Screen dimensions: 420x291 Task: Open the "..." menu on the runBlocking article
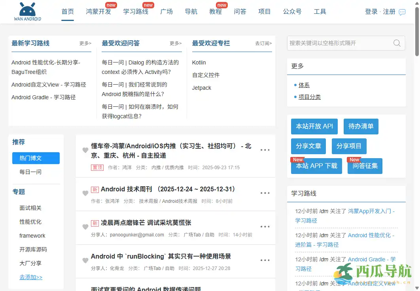[x=265, y=260]
